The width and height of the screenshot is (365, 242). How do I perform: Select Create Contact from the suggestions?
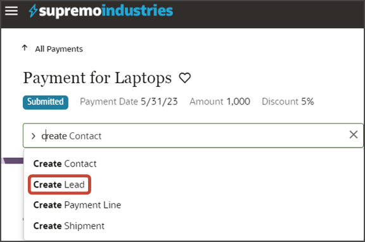tap(65, 164)
